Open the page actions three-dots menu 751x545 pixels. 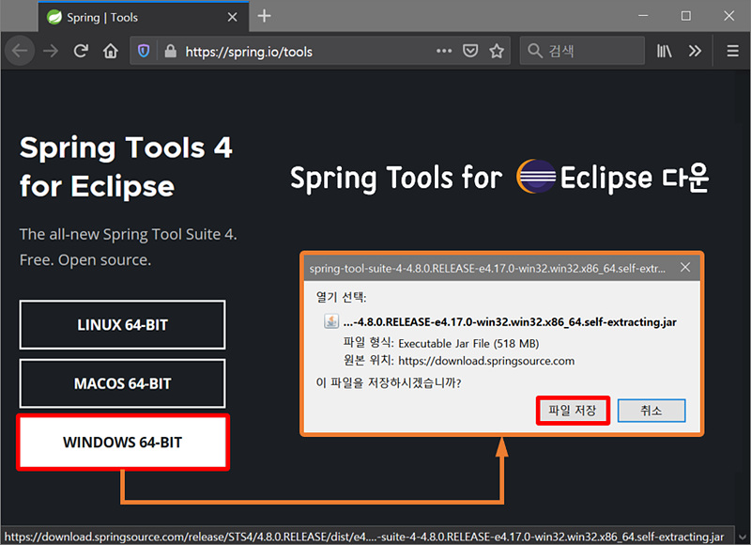[x=444, y=51]
